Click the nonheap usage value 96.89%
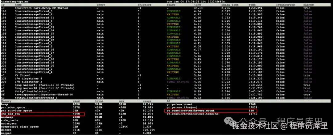333x135 pixels. click(x=148, y=117)
